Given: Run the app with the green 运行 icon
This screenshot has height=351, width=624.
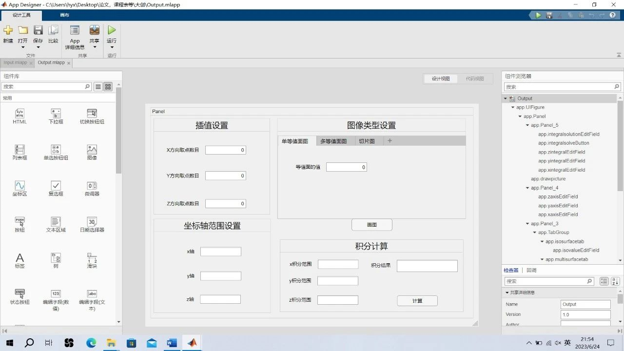Looking at the screenshot, I should (112, 31).
